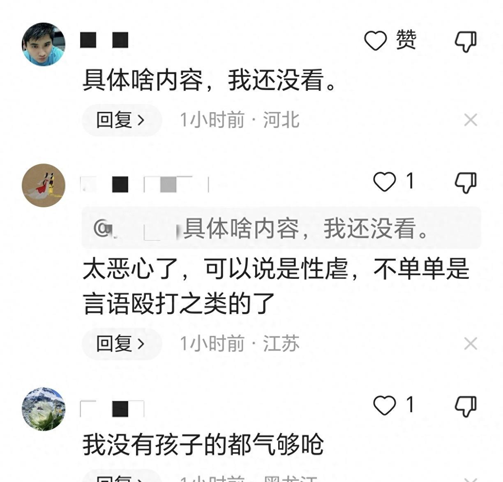503x482 pixels.
Task: Reply to the Jiangsu user's comment
Action: pos(122,343)
